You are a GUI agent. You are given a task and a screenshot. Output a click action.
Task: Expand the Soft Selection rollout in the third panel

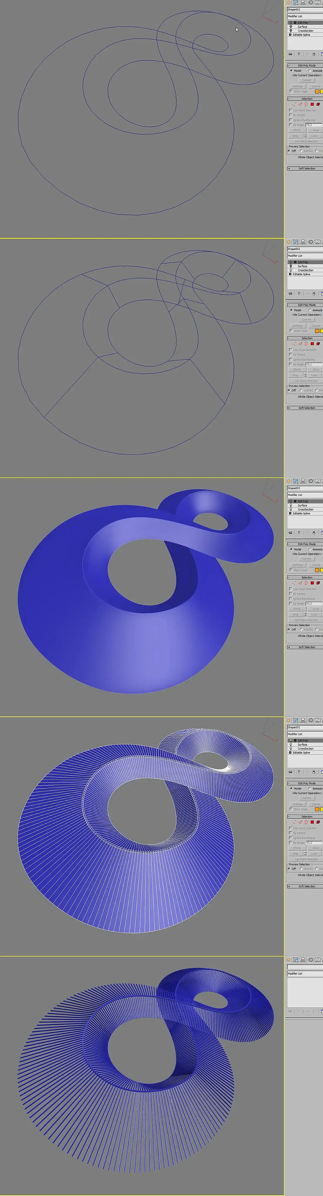pos(305,647)
